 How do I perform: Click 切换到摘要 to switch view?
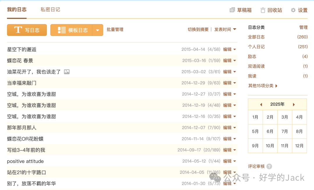198,30
